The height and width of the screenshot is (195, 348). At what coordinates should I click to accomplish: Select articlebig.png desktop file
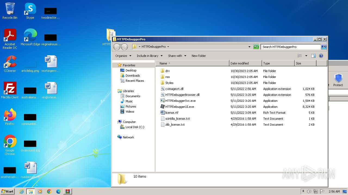30,66
